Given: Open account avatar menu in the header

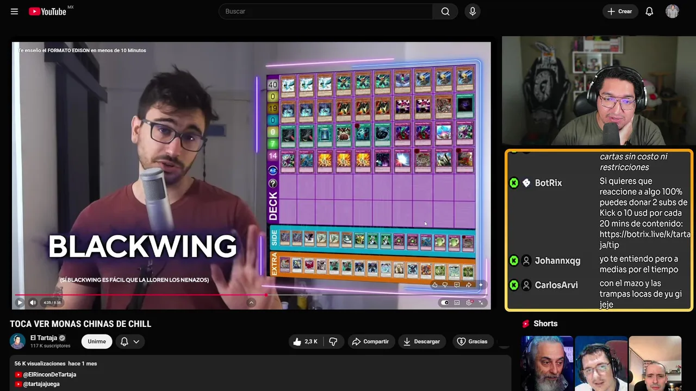Looking at the screenshot, I should pyautogui.click(x=672, y=11).
